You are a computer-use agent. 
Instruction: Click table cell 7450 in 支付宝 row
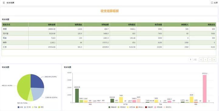pyautogui.click(x=150, y=34)
